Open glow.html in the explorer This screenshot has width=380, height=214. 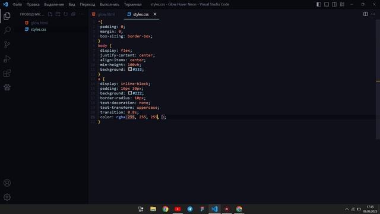(39, 23)
